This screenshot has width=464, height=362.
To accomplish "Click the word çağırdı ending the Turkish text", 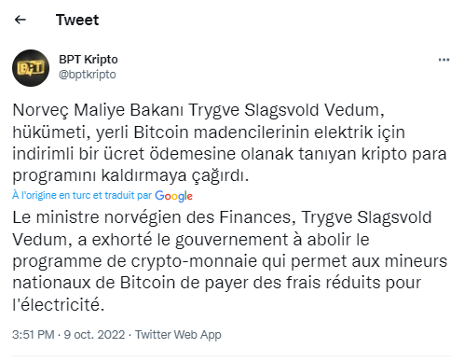I will click(220, 175).
